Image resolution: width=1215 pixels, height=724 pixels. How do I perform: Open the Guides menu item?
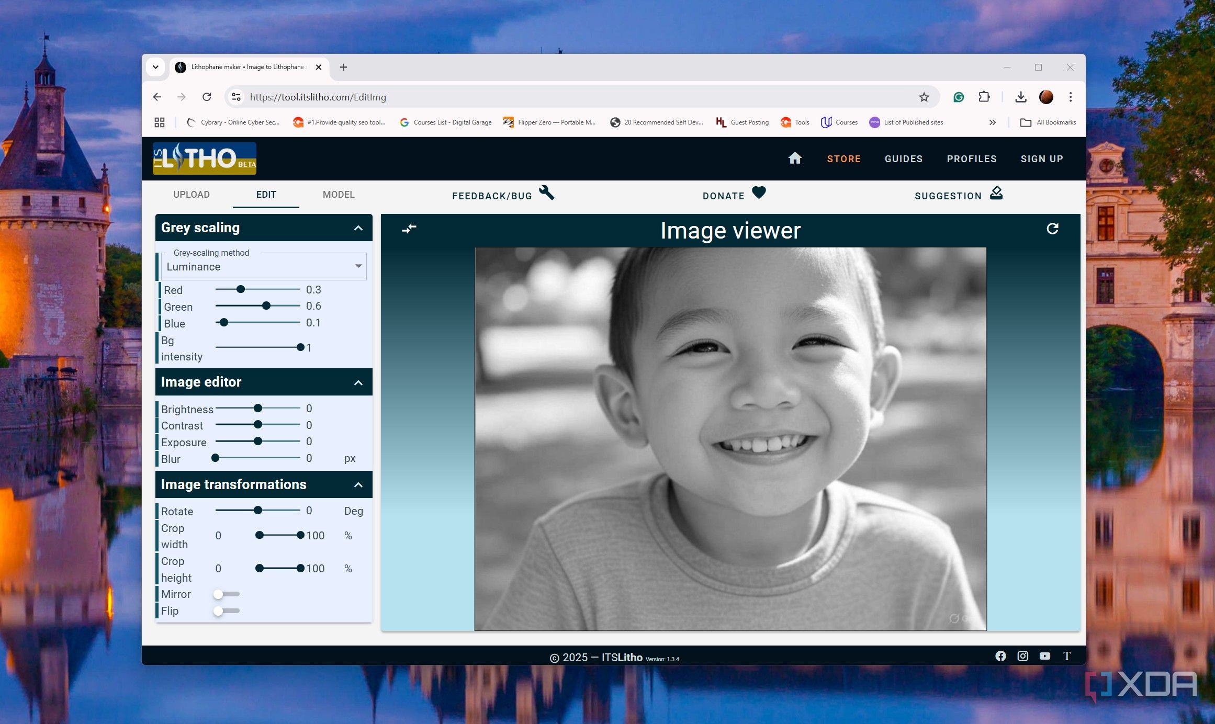pos(904,159)
